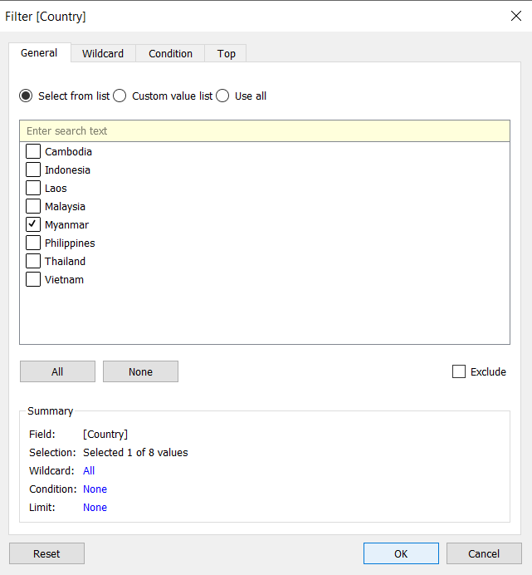Select the Custom value list radio option
This screenshot has width=532, height=575.
point(120,96)
